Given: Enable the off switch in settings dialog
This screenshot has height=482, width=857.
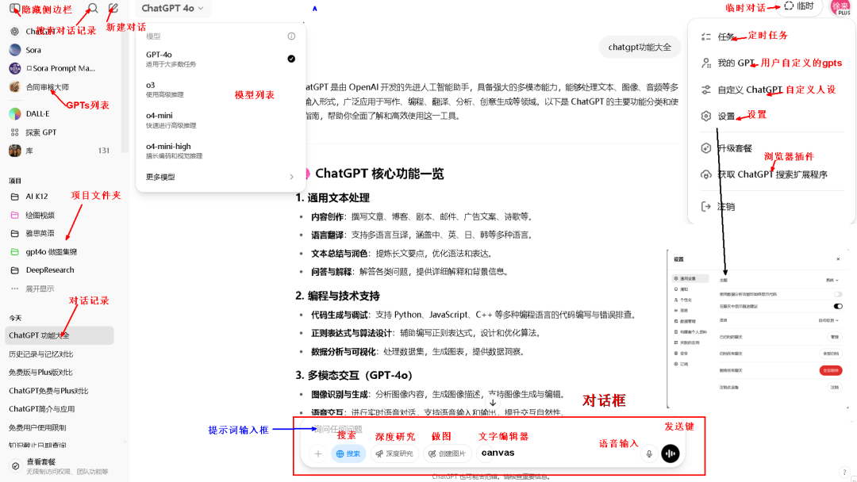Looking at the screenshot, I should tap(838, 294).
